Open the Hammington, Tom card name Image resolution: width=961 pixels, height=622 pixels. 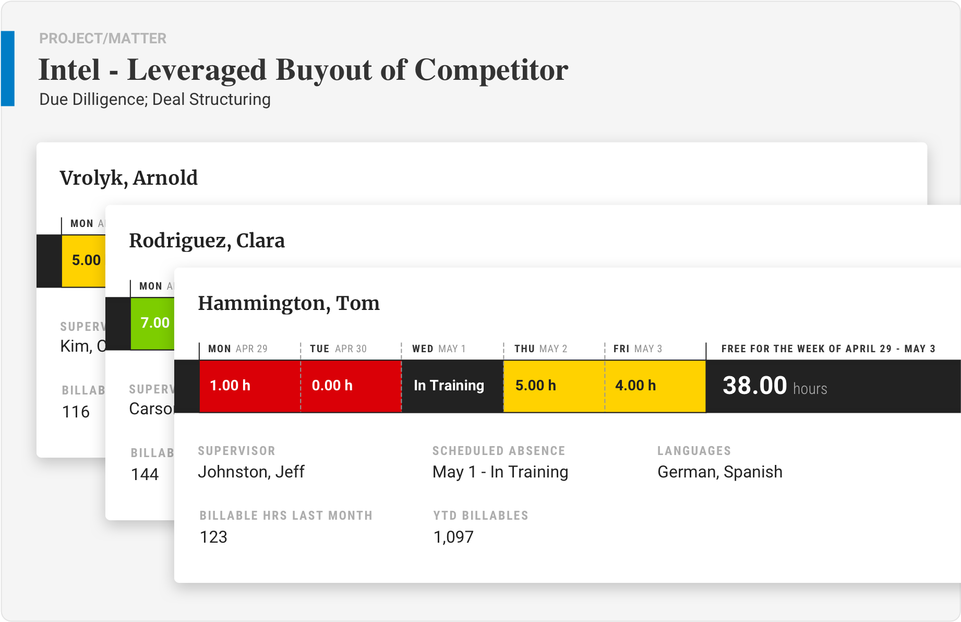point(289,303)
